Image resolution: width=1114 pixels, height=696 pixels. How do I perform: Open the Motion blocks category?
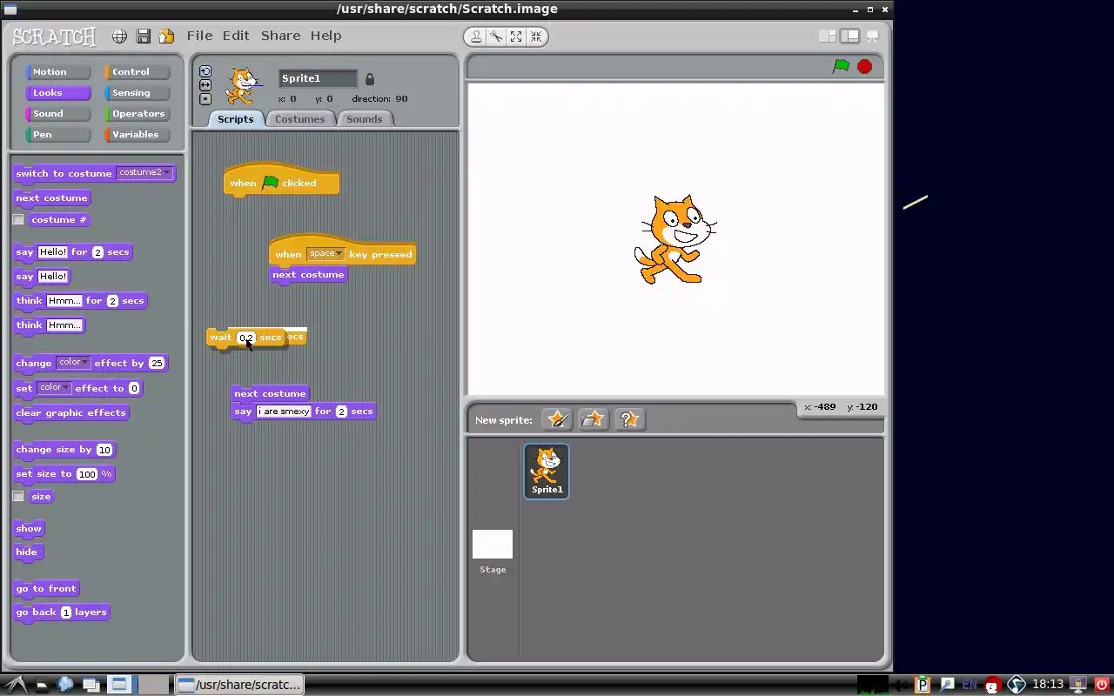coord(57,72)
